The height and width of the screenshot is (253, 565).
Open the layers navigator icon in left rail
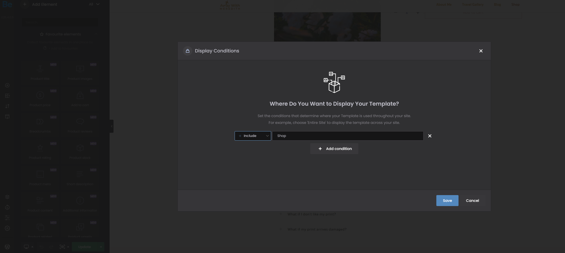click(x=7, y=197)
